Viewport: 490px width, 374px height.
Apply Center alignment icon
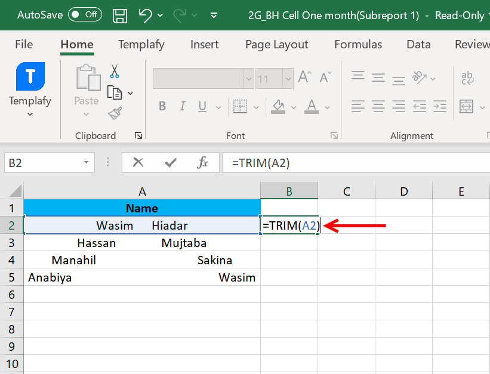378,106
